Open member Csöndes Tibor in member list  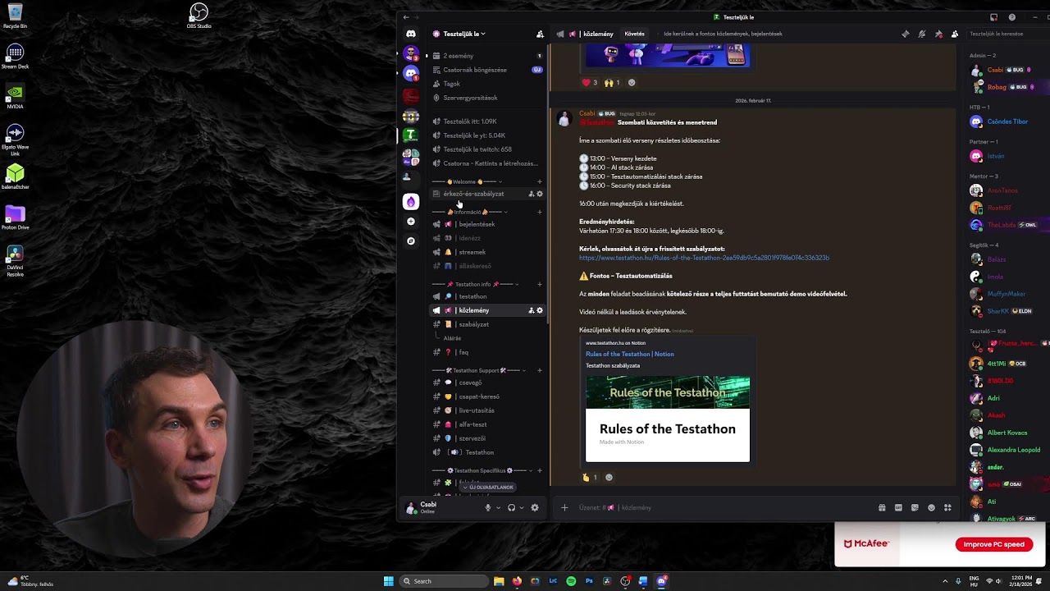pos(1007,121)
